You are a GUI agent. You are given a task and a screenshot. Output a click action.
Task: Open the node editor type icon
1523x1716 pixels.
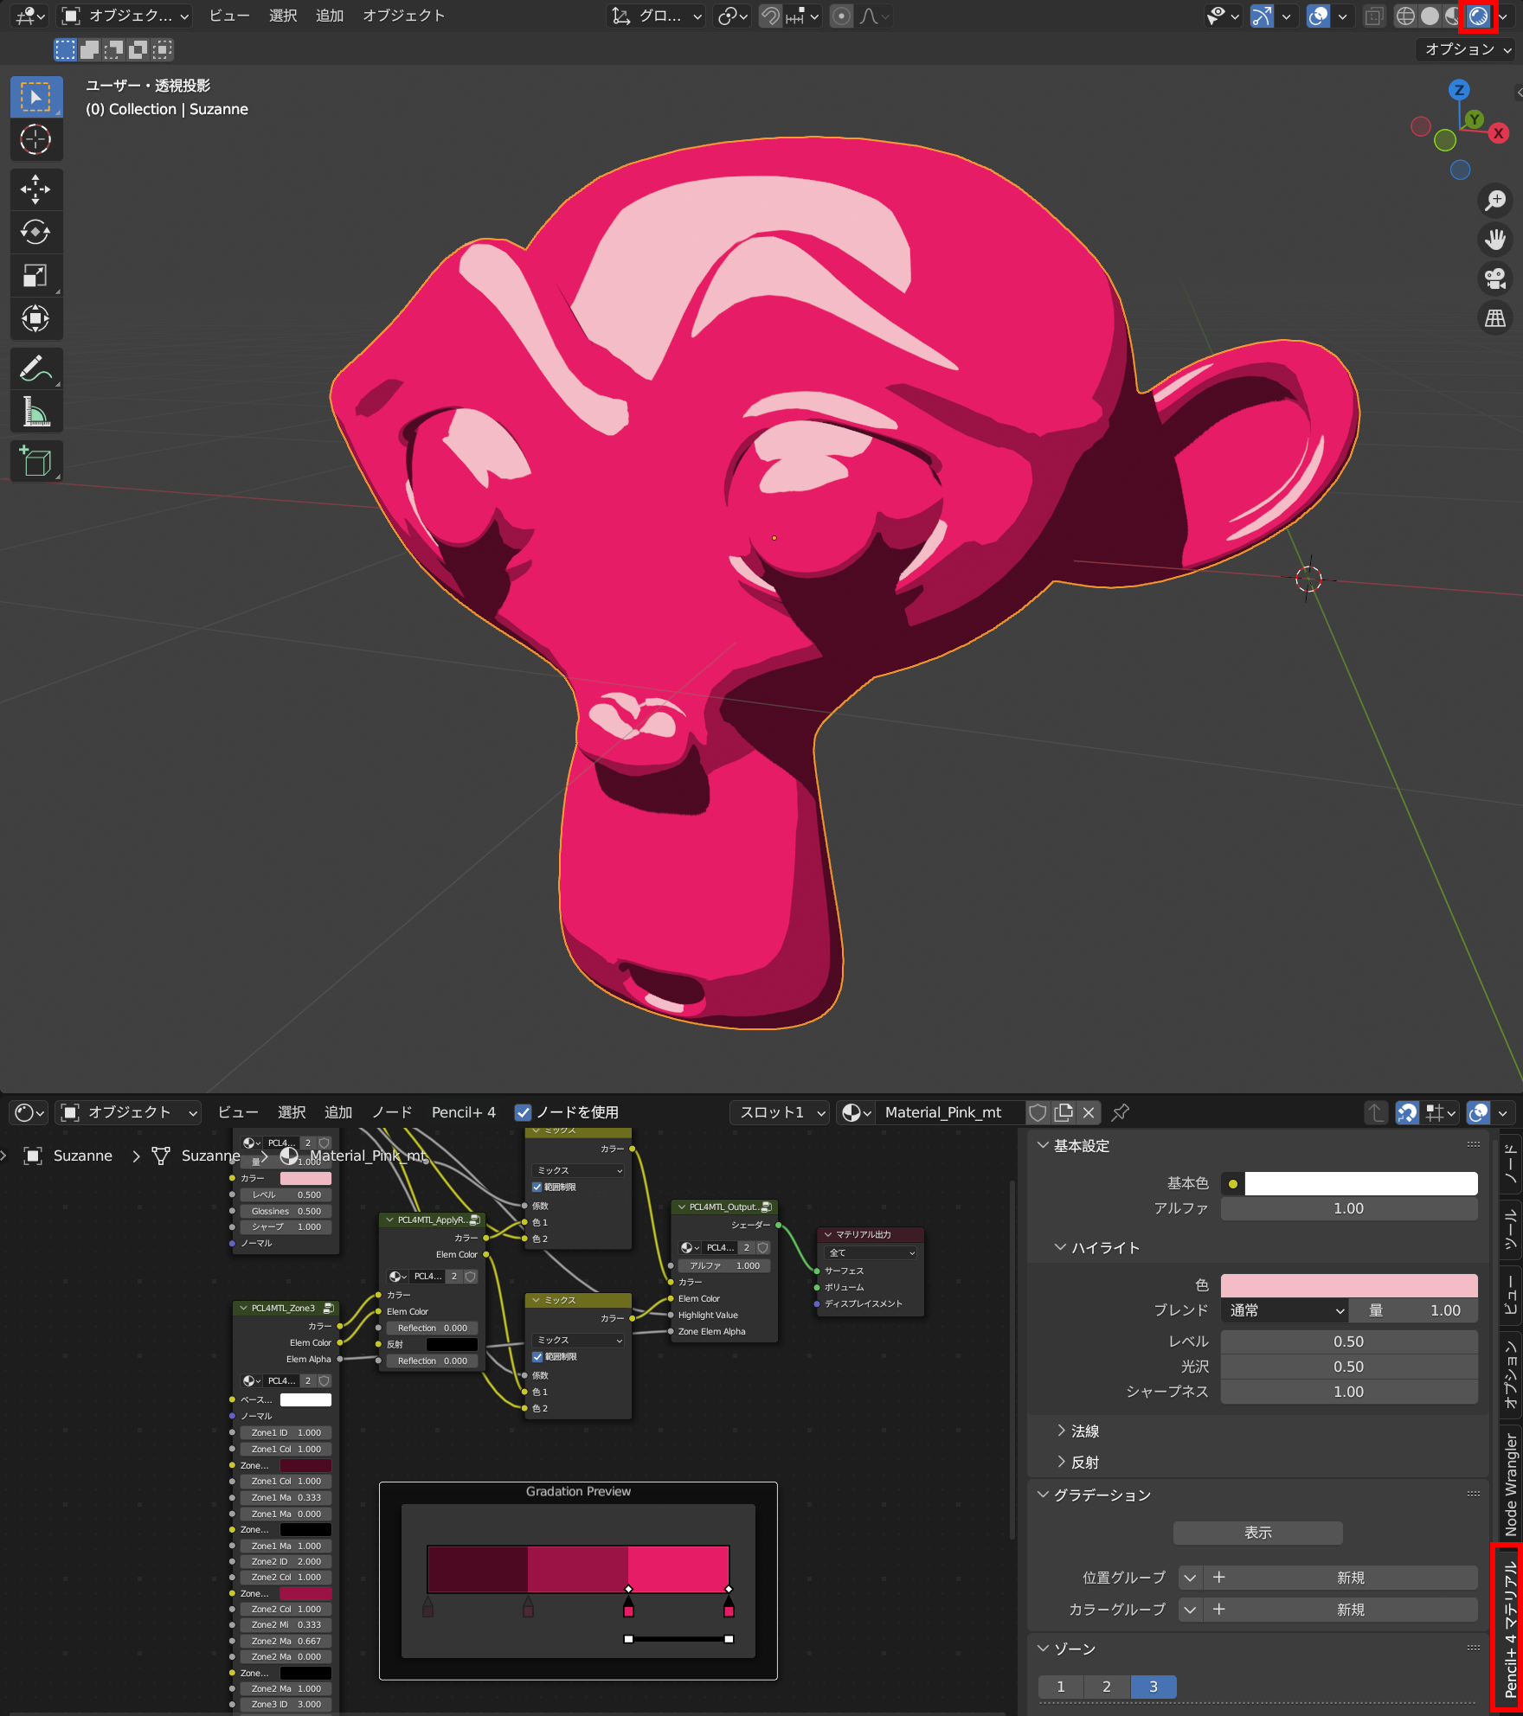coord(30,1112)
